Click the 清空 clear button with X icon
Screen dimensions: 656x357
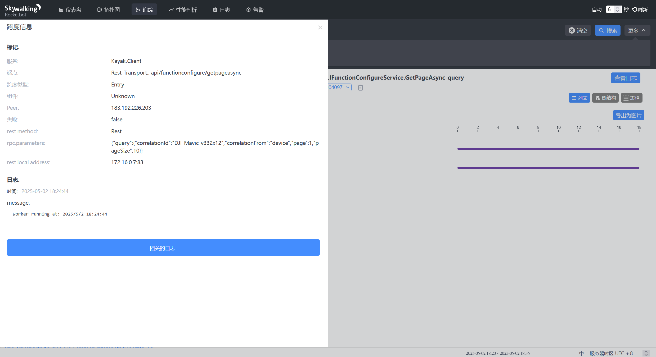click(x=578, y=30)
